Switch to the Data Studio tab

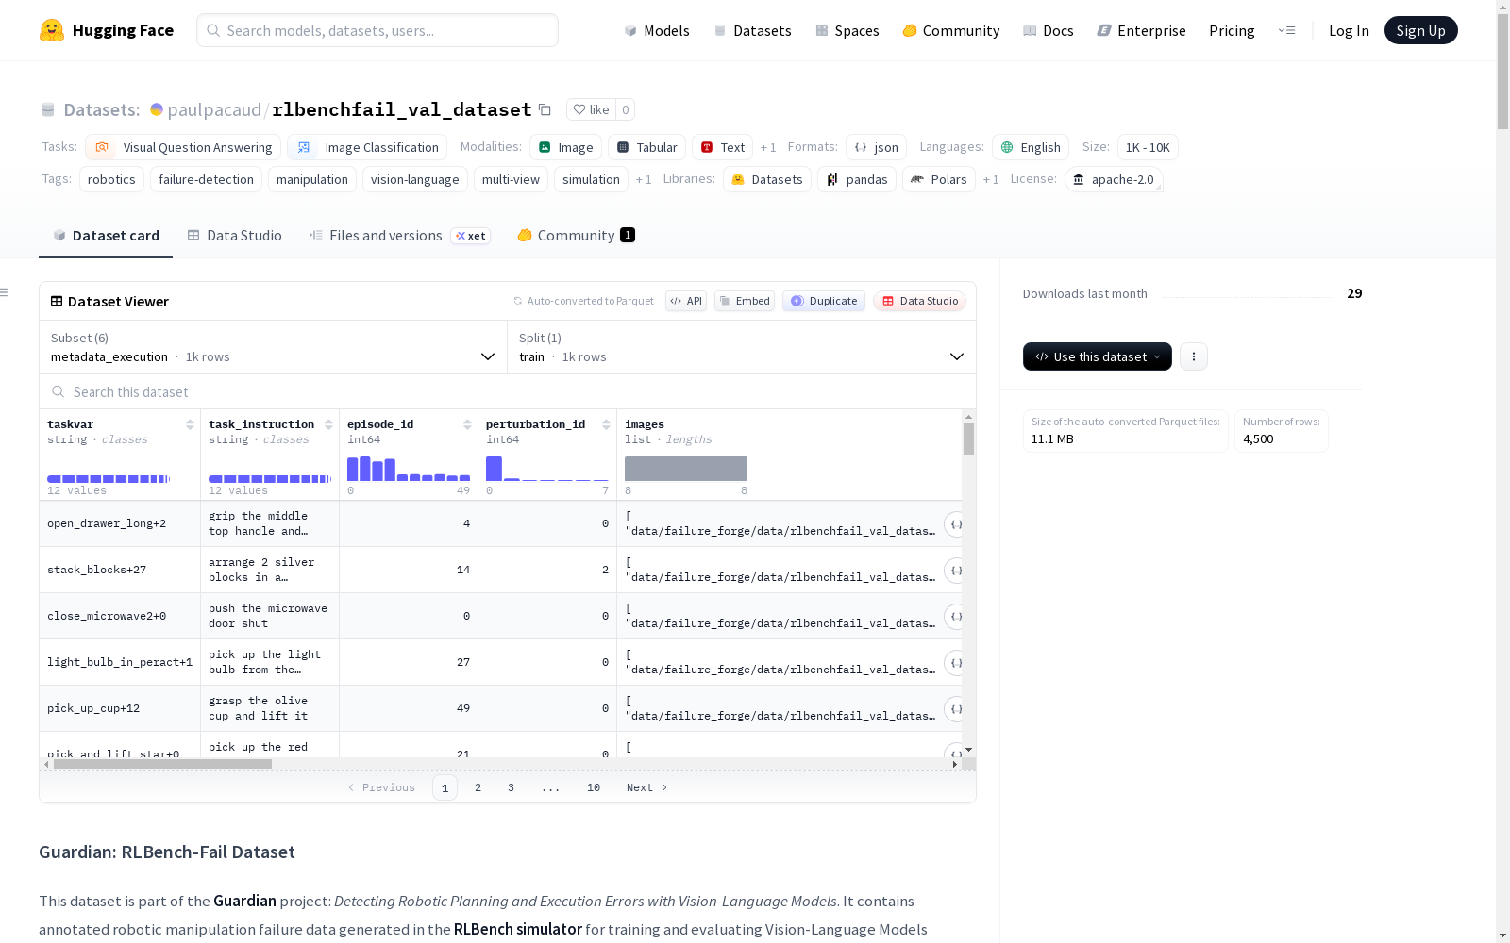234,236
